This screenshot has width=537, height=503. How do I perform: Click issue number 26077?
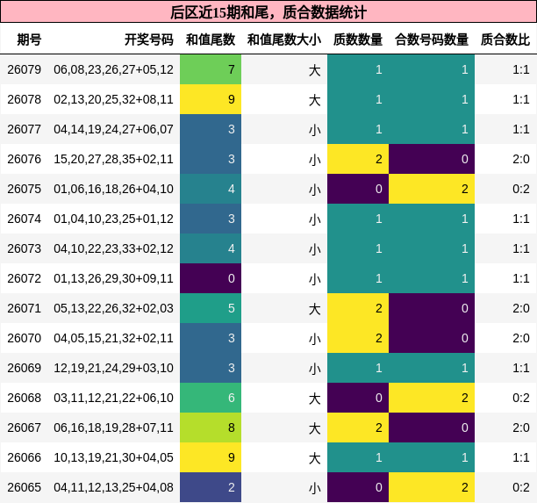pyautogui.click(x=24, y=129)
